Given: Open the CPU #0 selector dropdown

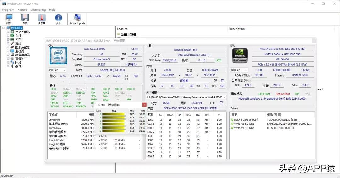Looking at the screenshot, I should tap(57, 70).
